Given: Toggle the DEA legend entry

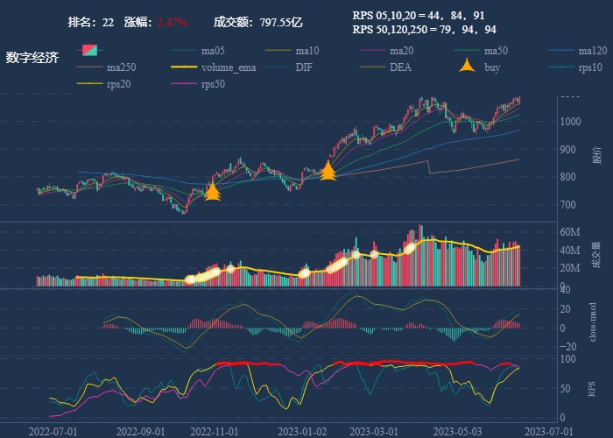Looking at the screenshot, I should (400, 67).
